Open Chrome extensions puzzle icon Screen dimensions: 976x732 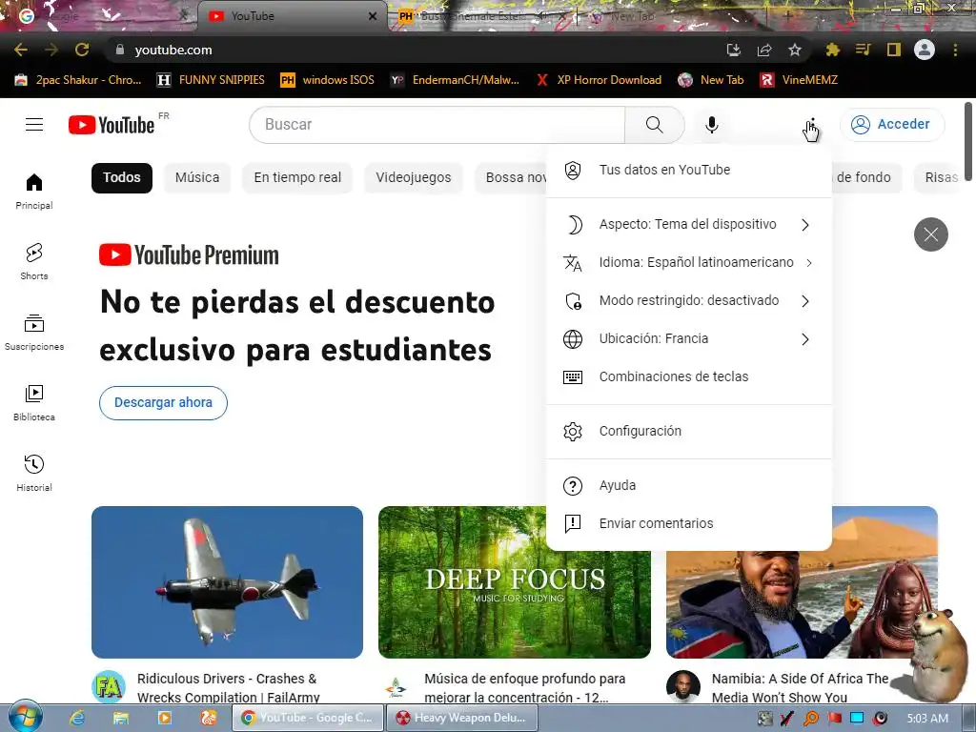[832, 50]
